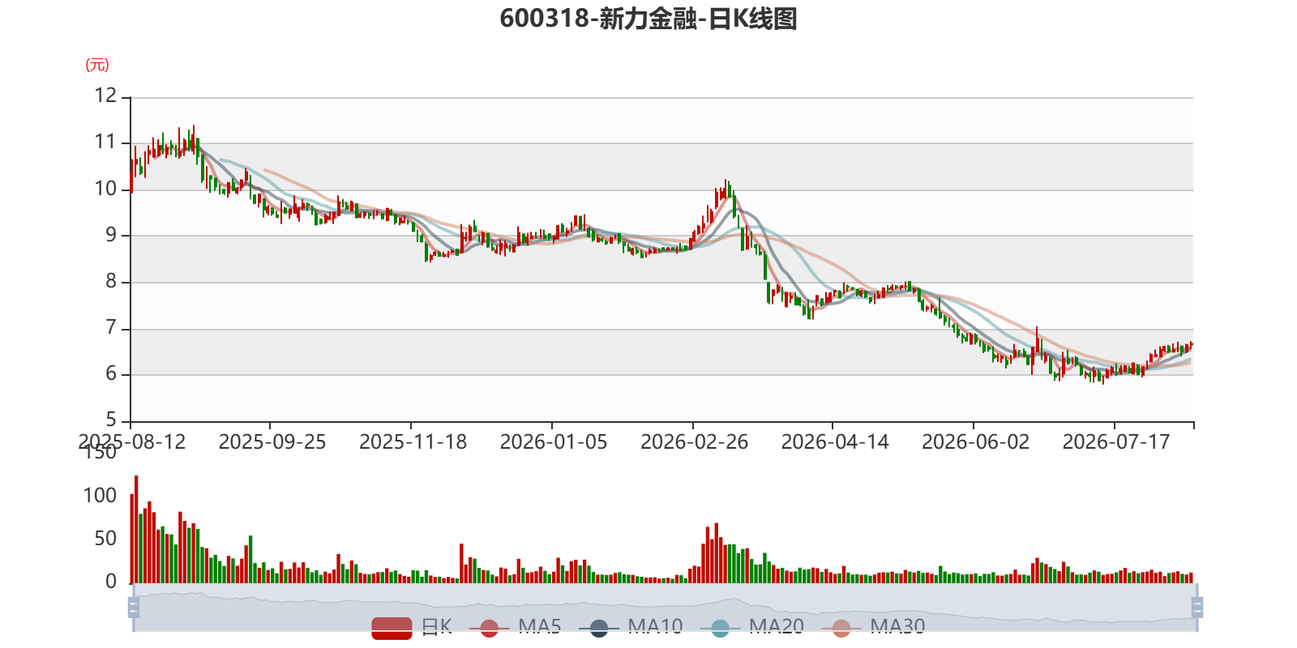Click the MA10 dark circle legend marker
Viewport: 1297px width, 648px height.
point(598,628)
